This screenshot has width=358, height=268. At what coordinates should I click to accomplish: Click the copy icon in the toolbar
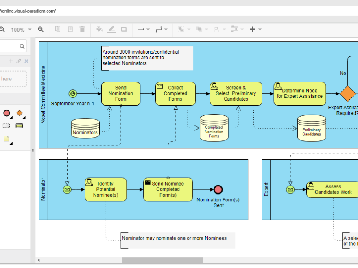click(x=57, y=29)
